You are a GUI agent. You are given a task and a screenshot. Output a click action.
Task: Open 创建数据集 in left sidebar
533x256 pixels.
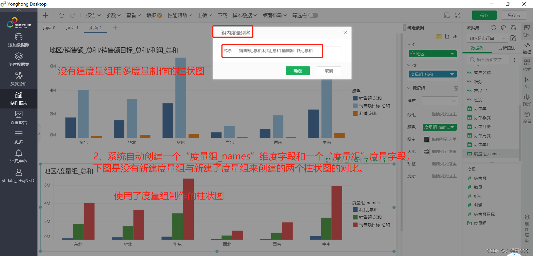tap(19, 60)
